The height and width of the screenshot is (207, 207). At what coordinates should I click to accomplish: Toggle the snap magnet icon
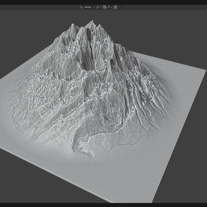[104, 7]
